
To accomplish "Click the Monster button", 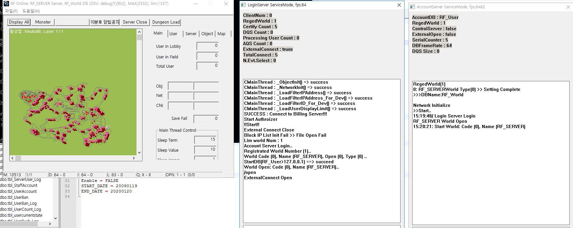I will click(x=43, y=22).
